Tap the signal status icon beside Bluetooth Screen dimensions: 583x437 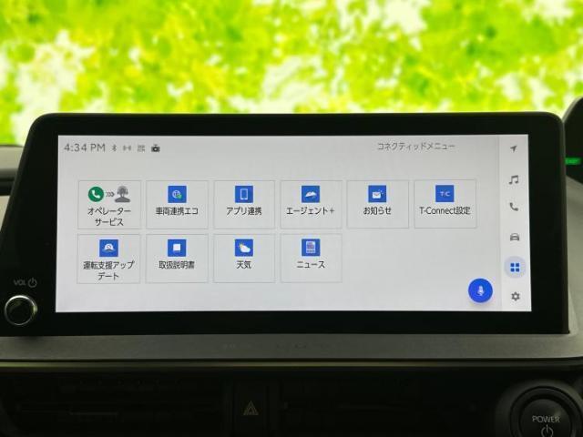(x=128, y=148)
